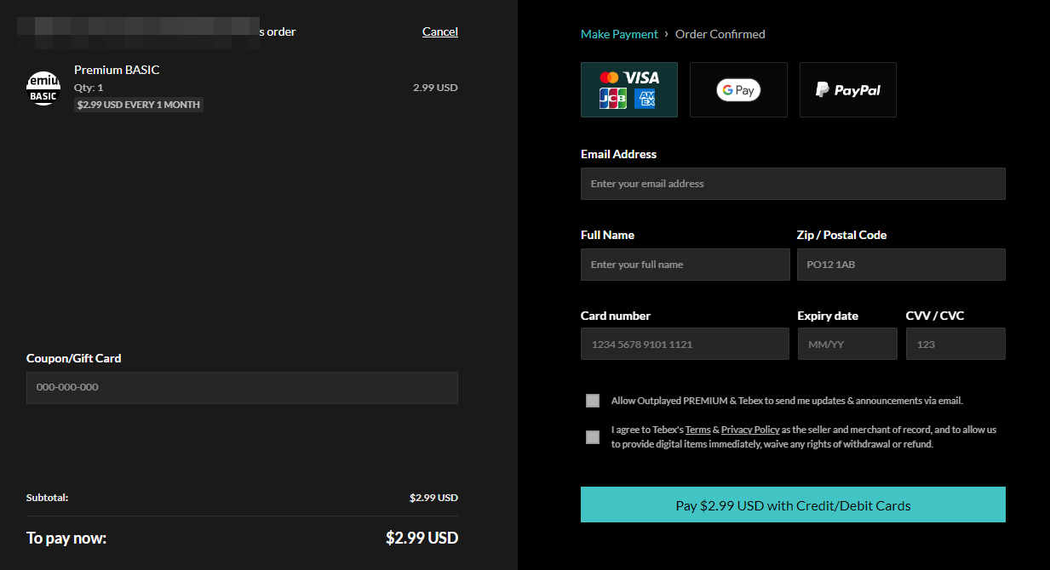Cancel the order
1050x570 pixels.
pos(440,31)
